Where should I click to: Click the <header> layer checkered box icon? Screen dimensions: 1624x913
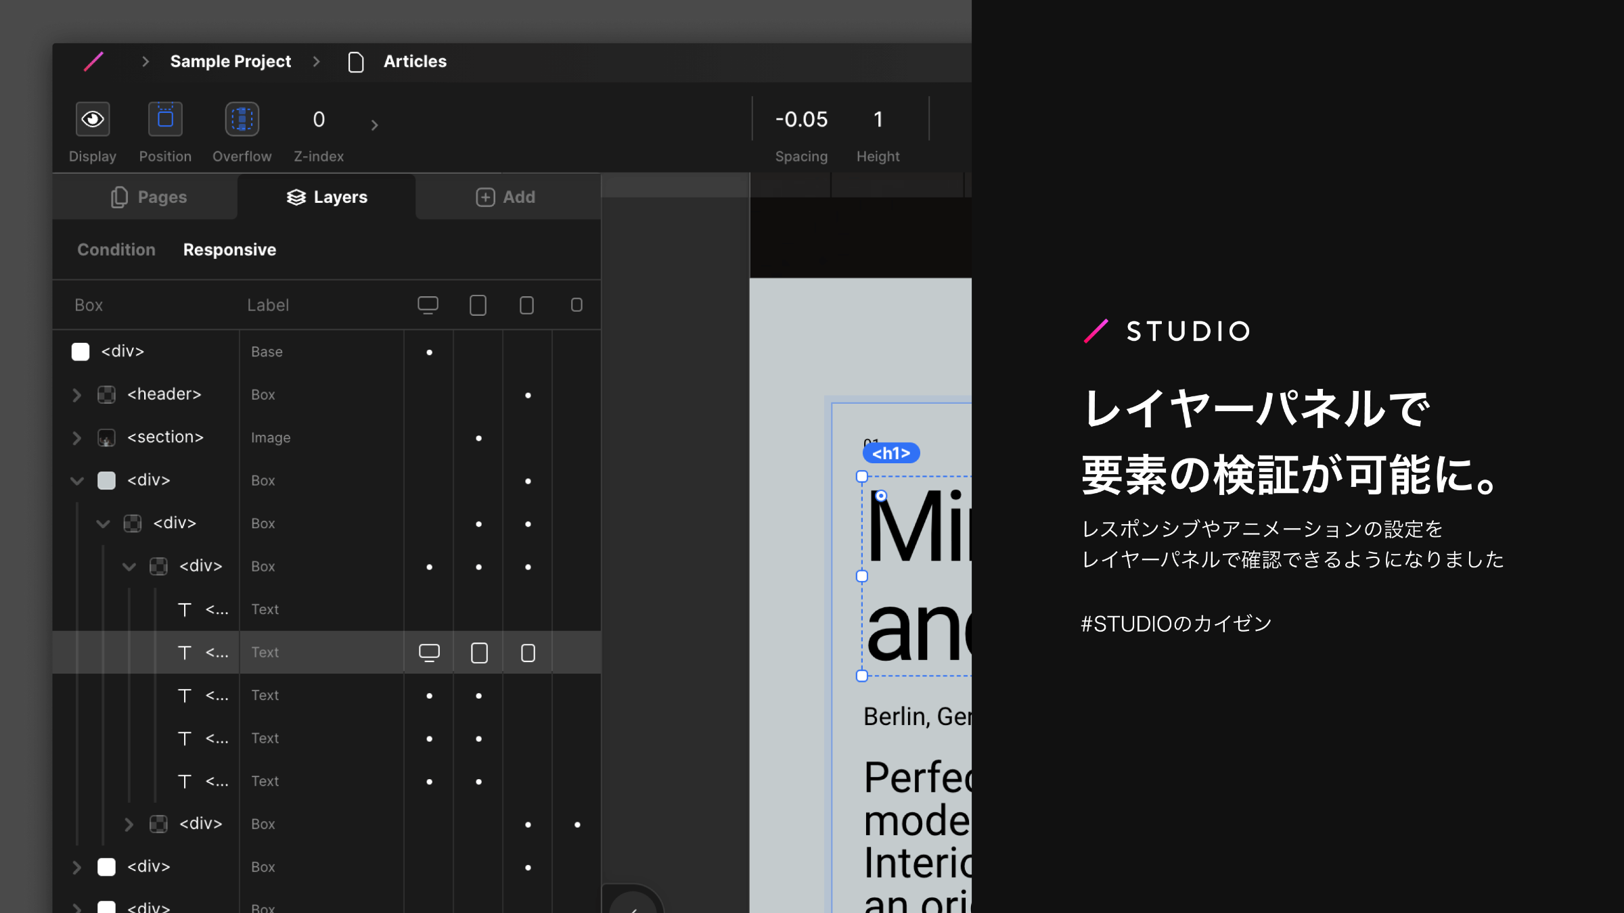click(x=107, y=394)
